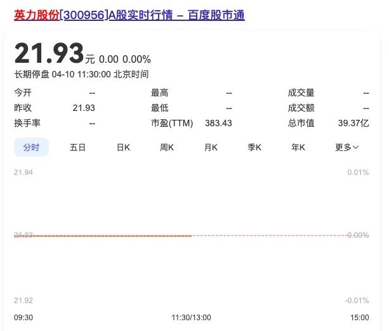The width and height of the screenshot is (389, 331).
Task: Click the 总市值 value 39.37亿
Action: [x=353, y=123]
